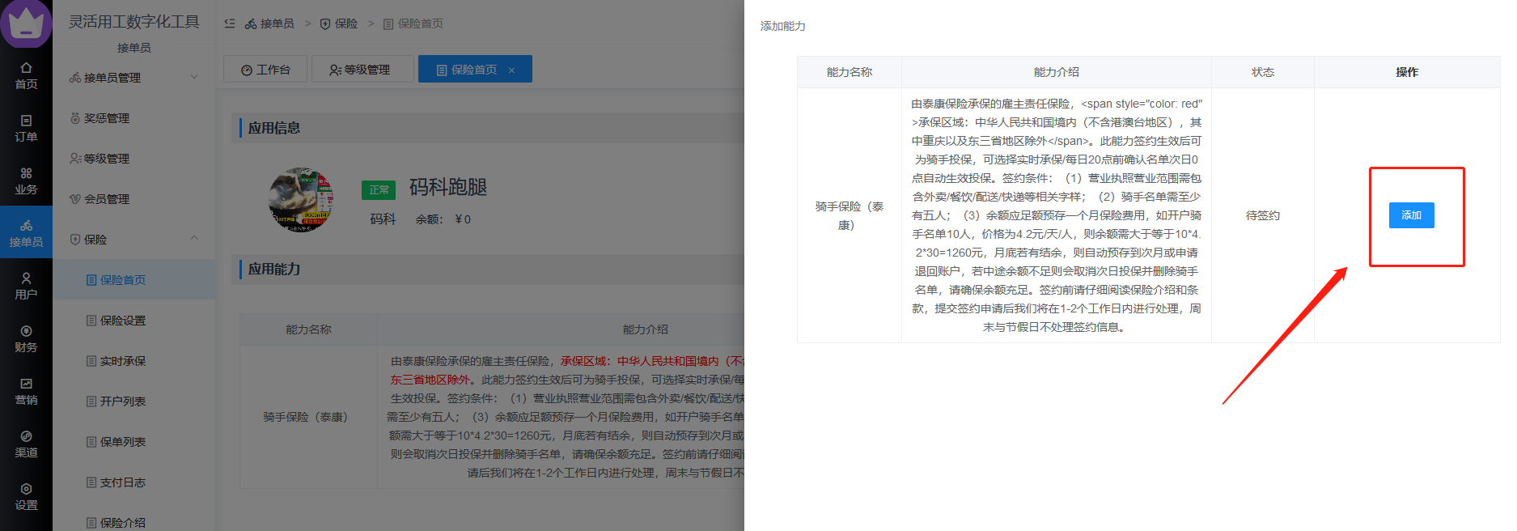Open 渠道 channel icon in dark sidebar
This screenshot has width=1517, height=531.
[26, 444]
